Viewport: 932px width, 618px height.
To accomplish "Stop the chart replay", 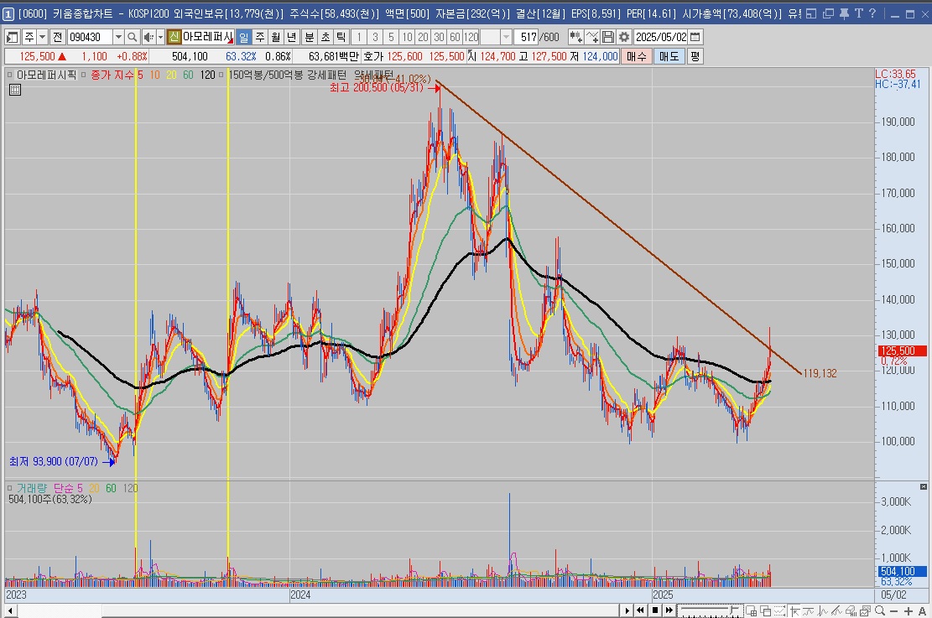I will 655,610.
